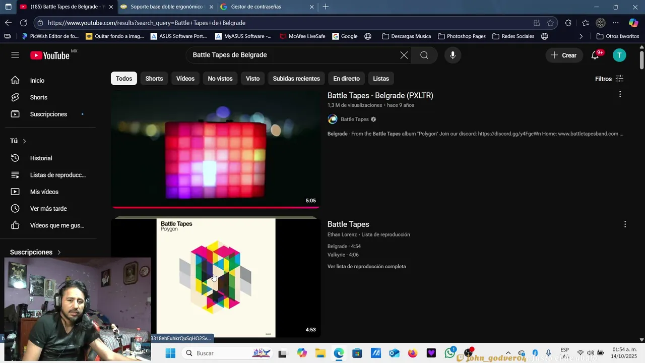The image size is (645, 363).
Task: Switch to the Soporte base doble ergonómico tab
Action: coord(166,7)
